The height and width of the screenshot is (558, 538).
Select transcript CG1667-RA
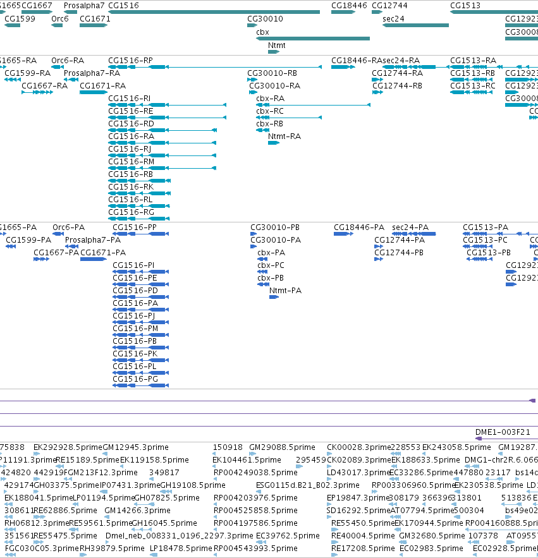(44, 86)
